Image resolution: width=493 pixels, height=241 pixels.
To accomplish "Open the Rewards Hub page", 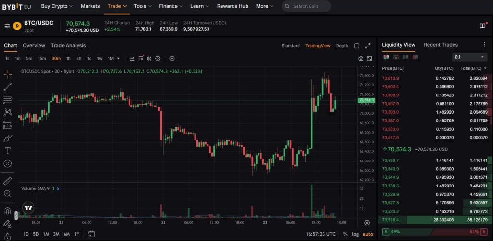I will coord(233,6).
